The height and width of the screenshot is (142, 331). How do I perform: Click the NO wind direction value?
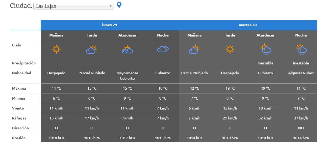pyautogui.click(x=301, y=128)
